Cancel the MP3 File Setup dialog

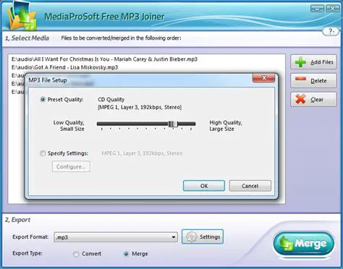[250, 186]
